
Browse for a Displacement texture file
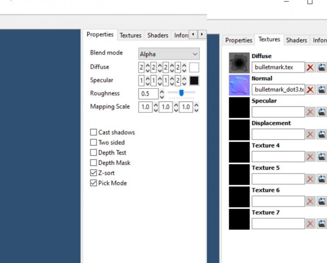322,134
